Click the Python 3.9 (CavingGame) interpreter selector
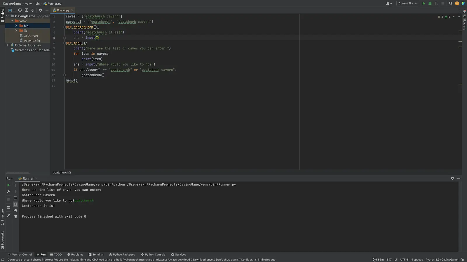This screenshot has width=467, height=262. tap(442, 260)
